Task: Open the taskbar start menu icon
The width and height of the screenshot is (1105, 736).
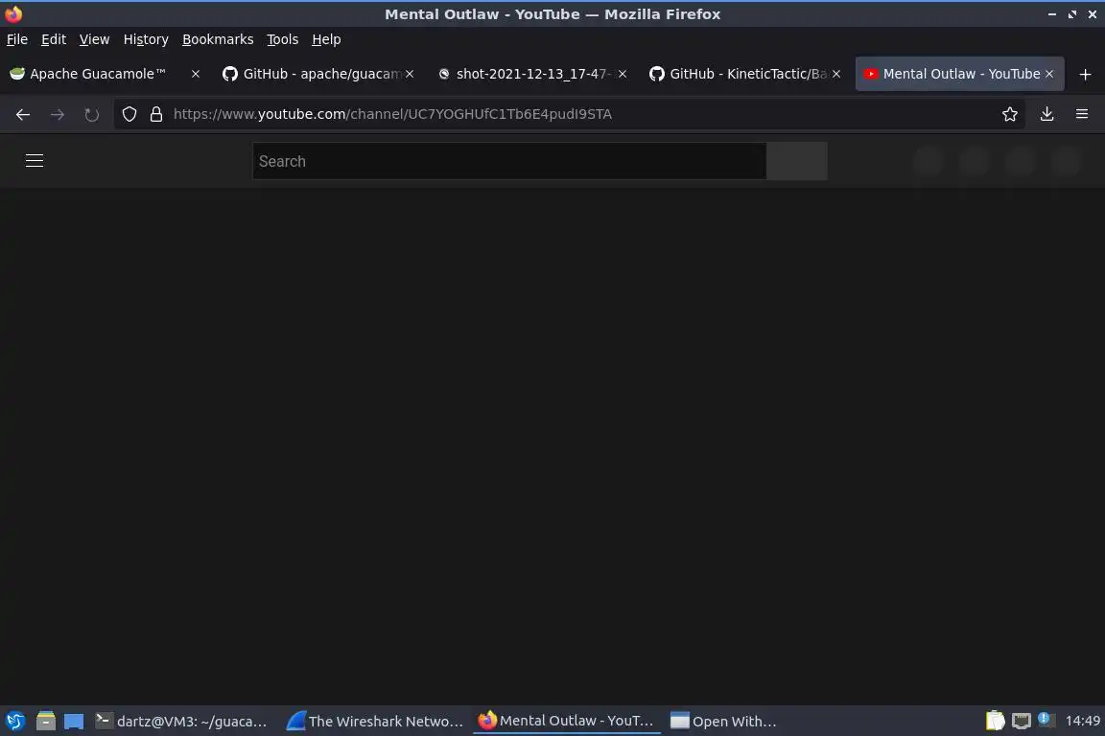Action: pyautogui.click(x=15, y=721)
